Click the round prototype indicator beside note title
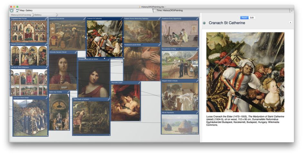303x155 pixels. coord(204,23)
